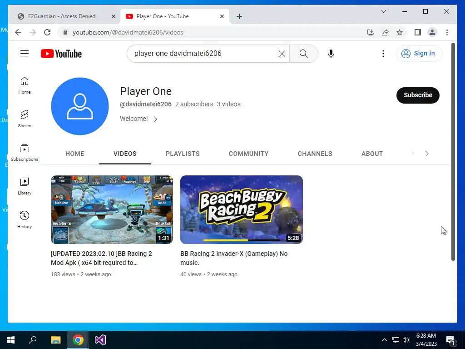465x349 pixels.
Task: Click the YouTube search input field
Action: point(205,54)
